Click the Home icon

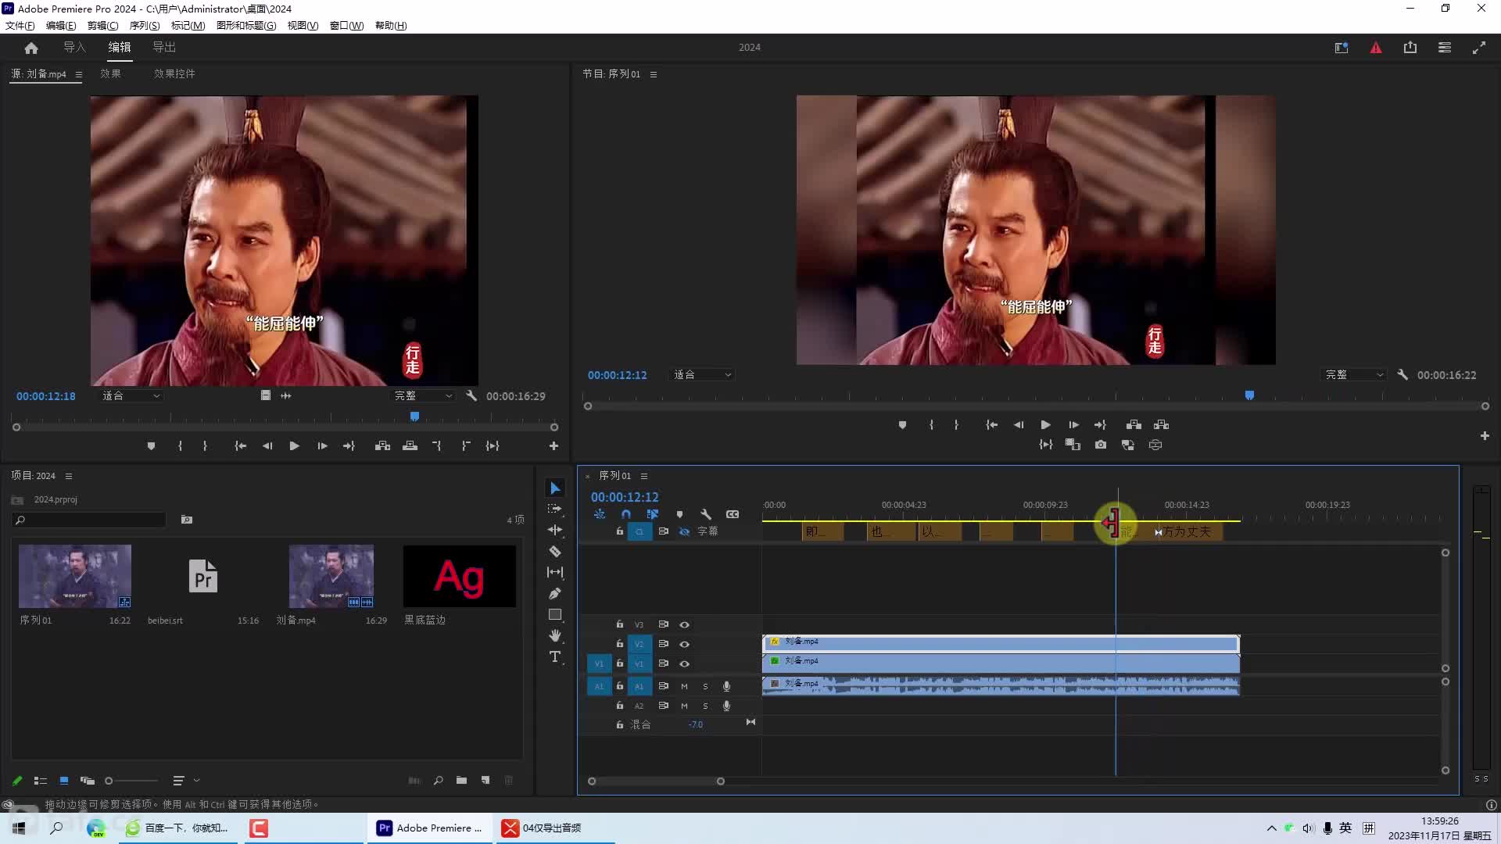point(31,48)
